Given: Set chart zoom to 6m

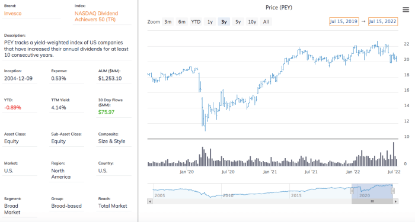Looking at the screenshot, I should [182, 22].
